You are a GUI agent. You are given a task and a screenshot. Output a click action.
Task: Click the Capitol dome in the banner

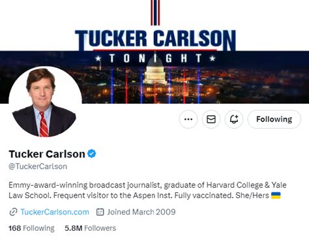point(155,71)
